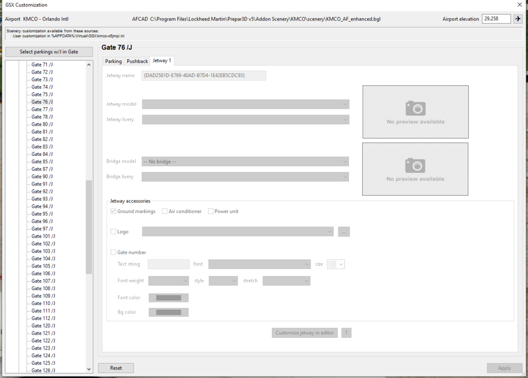Select Gate 101 /J in the list

click(43, 236)
